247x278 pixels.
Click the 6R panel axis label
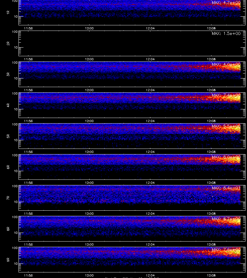8,167
